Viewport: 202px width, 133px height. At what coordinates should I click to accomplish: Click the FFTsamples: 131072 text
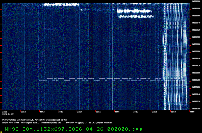pyautogui.click(x=30, y=123)
